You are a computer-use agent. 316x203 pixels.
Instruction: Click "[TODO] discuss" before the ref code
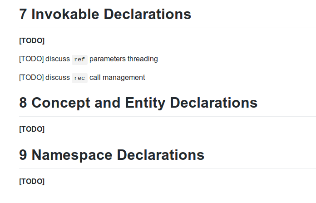[x=44, y=59]
